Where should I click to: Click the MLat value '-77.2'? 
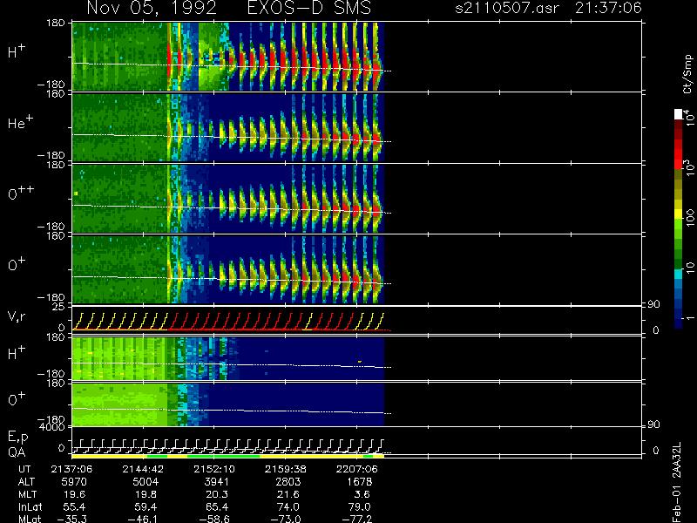(356, 519)
